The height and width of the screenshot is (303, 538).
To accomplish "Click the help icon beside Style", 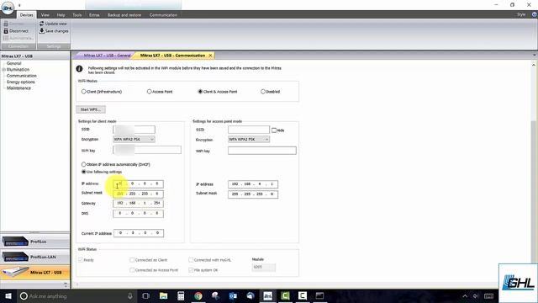I will click(535, 14).
